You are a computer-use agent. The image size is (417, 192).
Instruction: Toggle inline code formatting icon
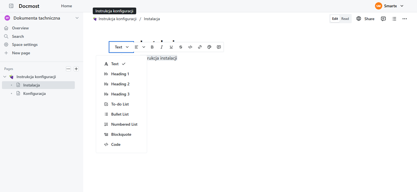190,47
